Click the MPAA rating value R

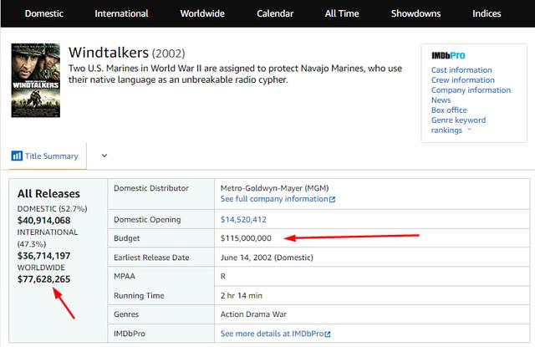[223, 277]
